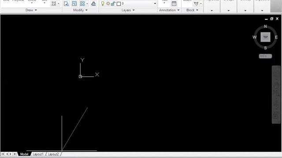Expand the Modify panel
The width and height of the screenshot is (282, 158).
pos(80,10)
